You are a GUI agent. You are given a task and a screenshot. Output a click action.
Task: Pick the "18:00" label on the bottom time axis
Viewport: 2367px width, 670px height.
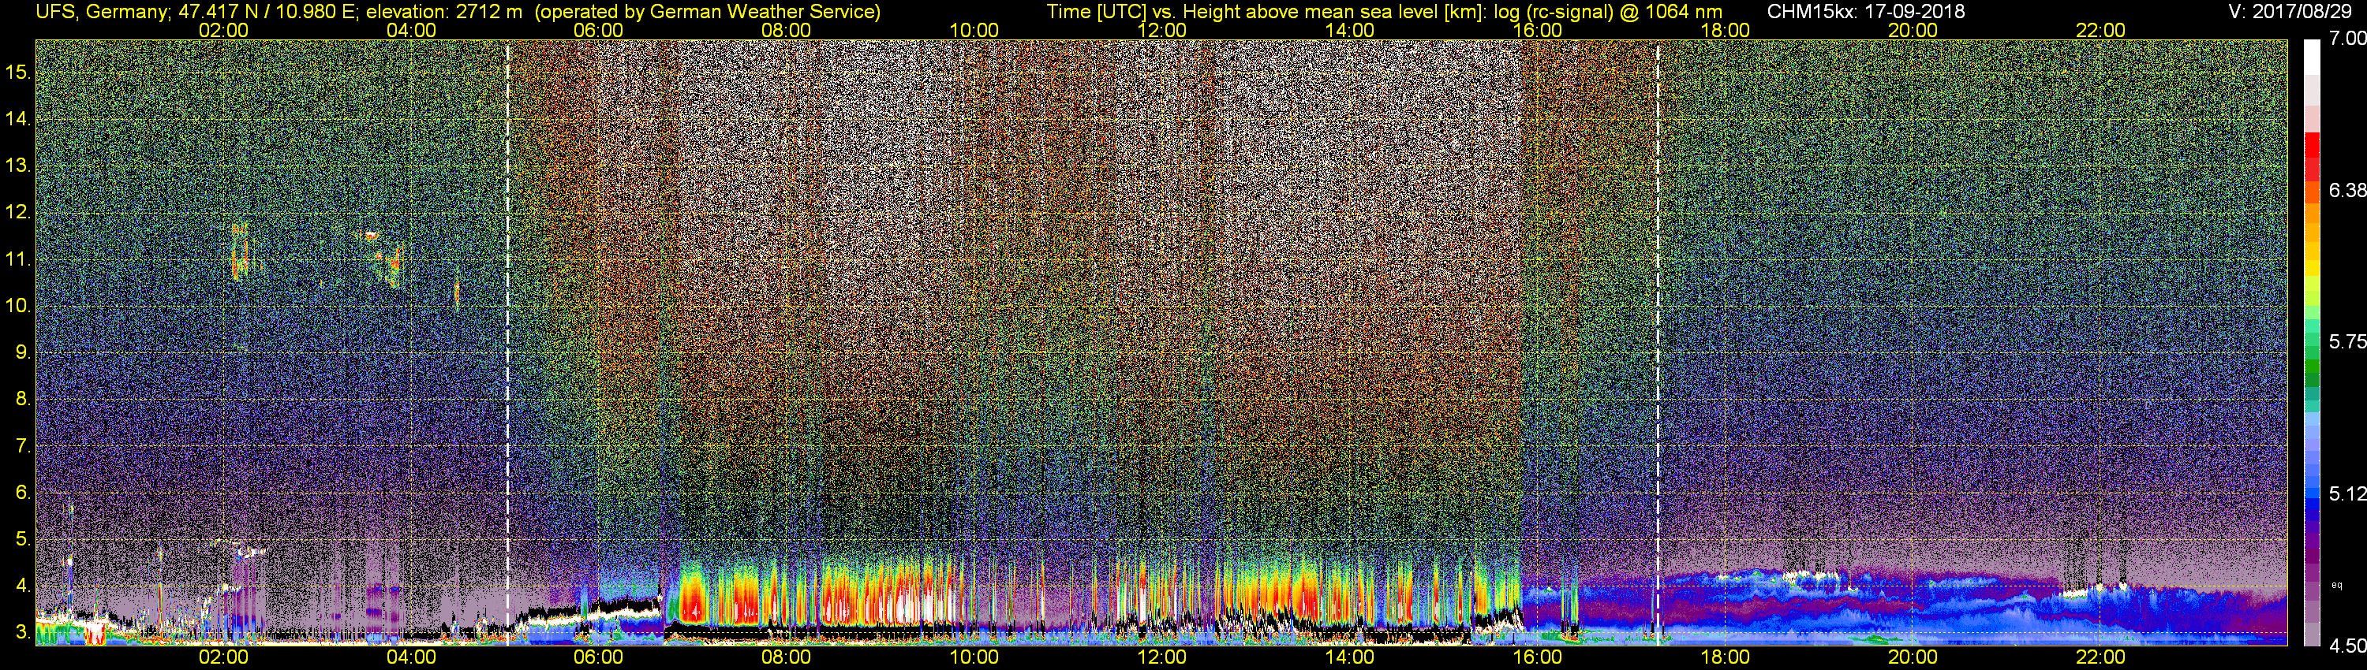point(1725,657)
